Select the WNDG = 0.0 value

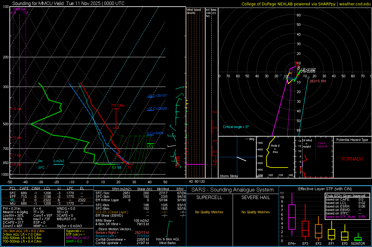[66, 209]
